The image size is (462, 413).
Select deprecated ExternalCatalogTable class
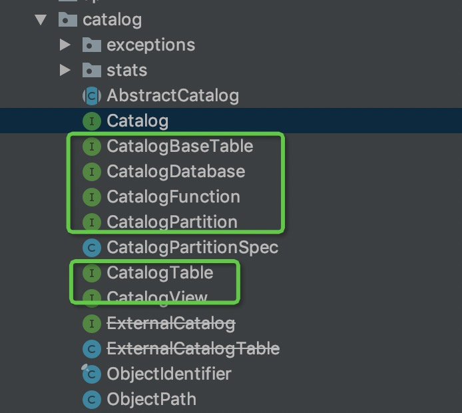coord(193,349)
